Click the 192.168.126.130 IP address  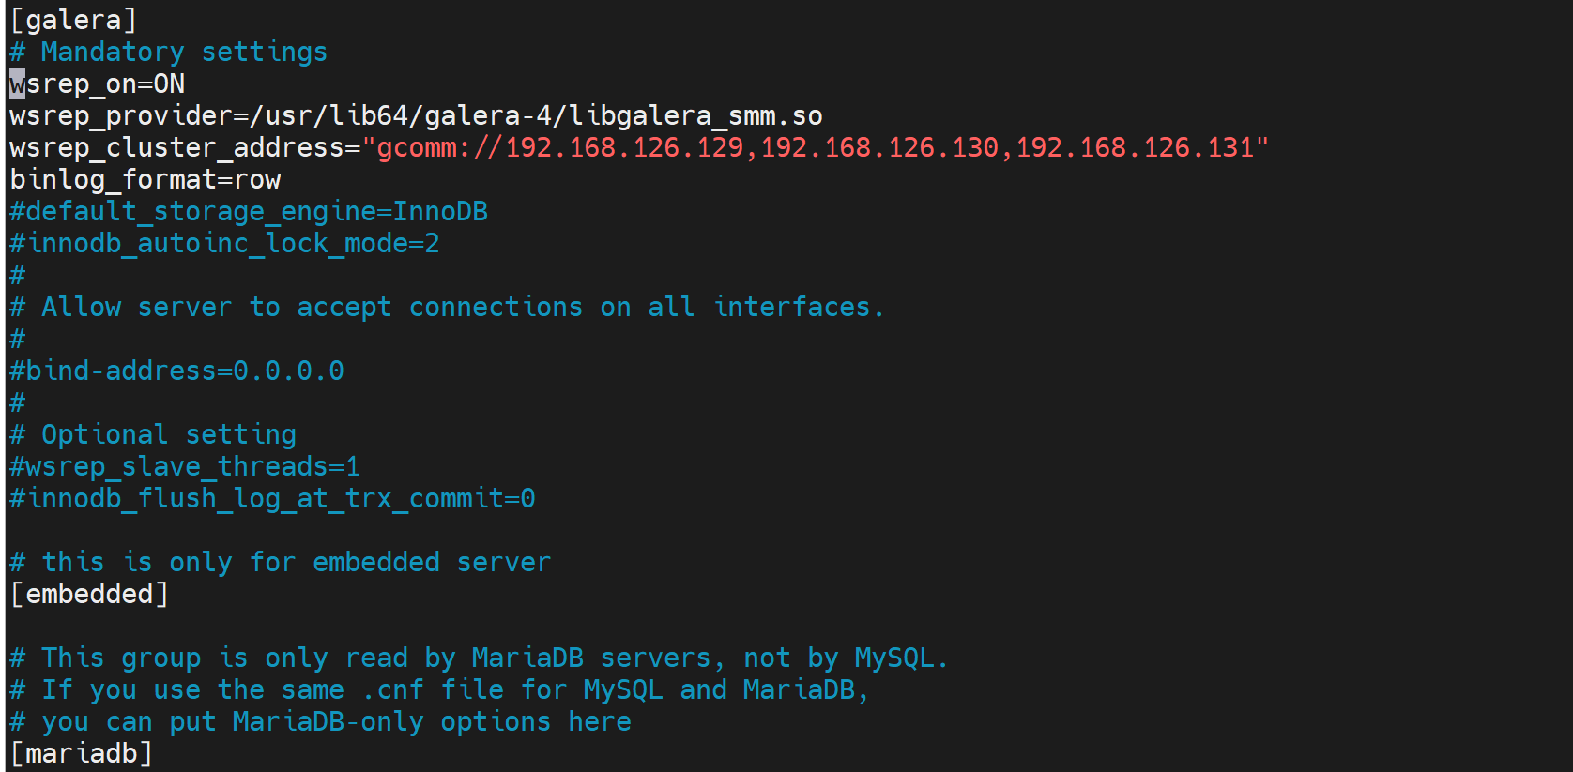(879, 148)
